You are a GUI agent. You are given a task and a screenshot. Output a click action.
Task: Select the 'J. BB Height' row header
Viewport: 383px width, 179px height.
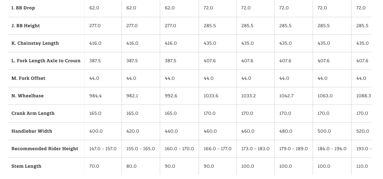pyautogui.click(x=26, y=26)
